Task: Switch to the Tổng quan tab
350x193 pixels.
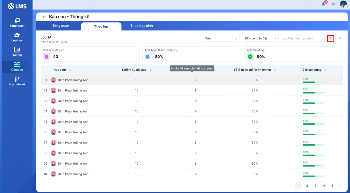Action: point(61,26)
